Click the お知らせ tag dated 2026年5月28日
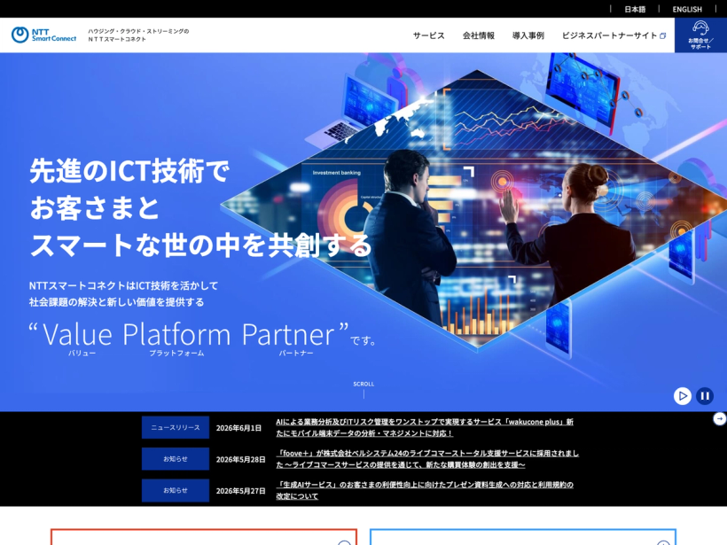The height and width of the screenshot is (545, 727). coord(176,459)
